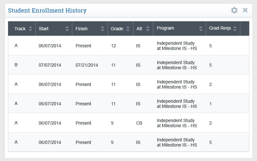Select the grade 12 enrollment row
The height and width of the screenshot is (161, 257).
point(128,45)
